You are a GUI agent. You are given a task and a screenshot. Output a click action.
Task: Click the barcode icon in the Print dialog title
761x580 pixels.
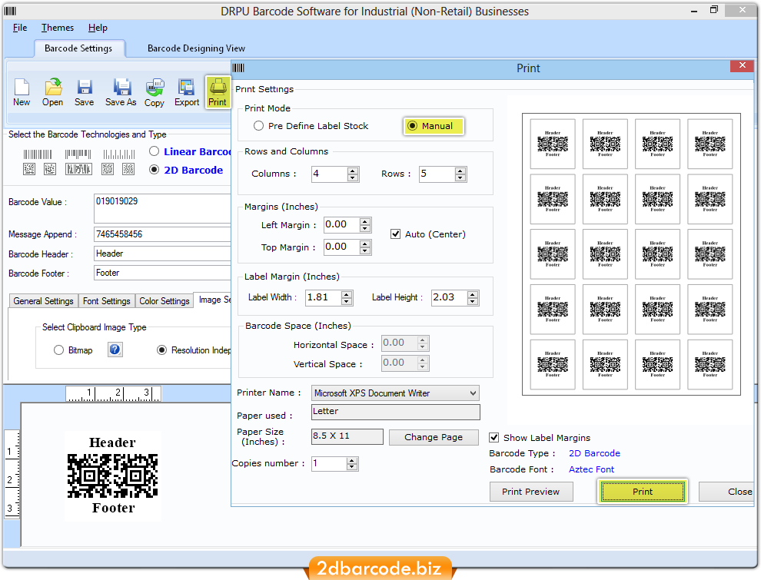click(239, 68)
